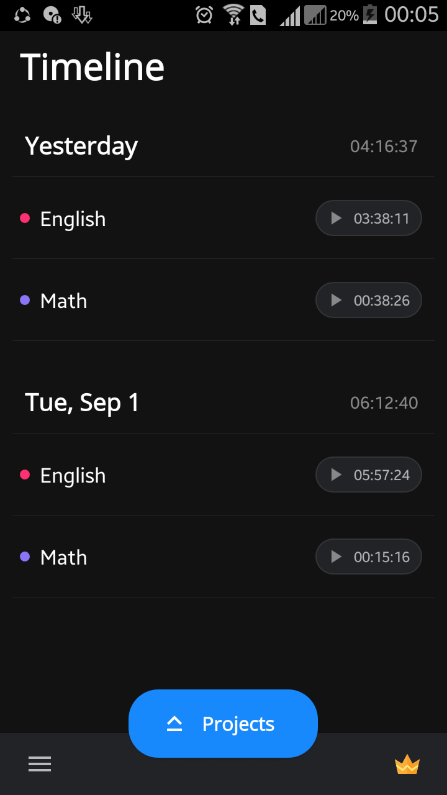
Task: Open yesterday's Math timeline entry
Action: pos(223,300)
